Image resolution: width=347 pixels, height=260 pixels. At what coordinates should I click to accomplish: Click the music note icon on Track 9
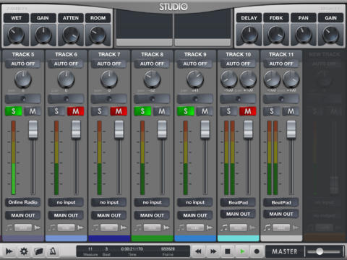181,227
